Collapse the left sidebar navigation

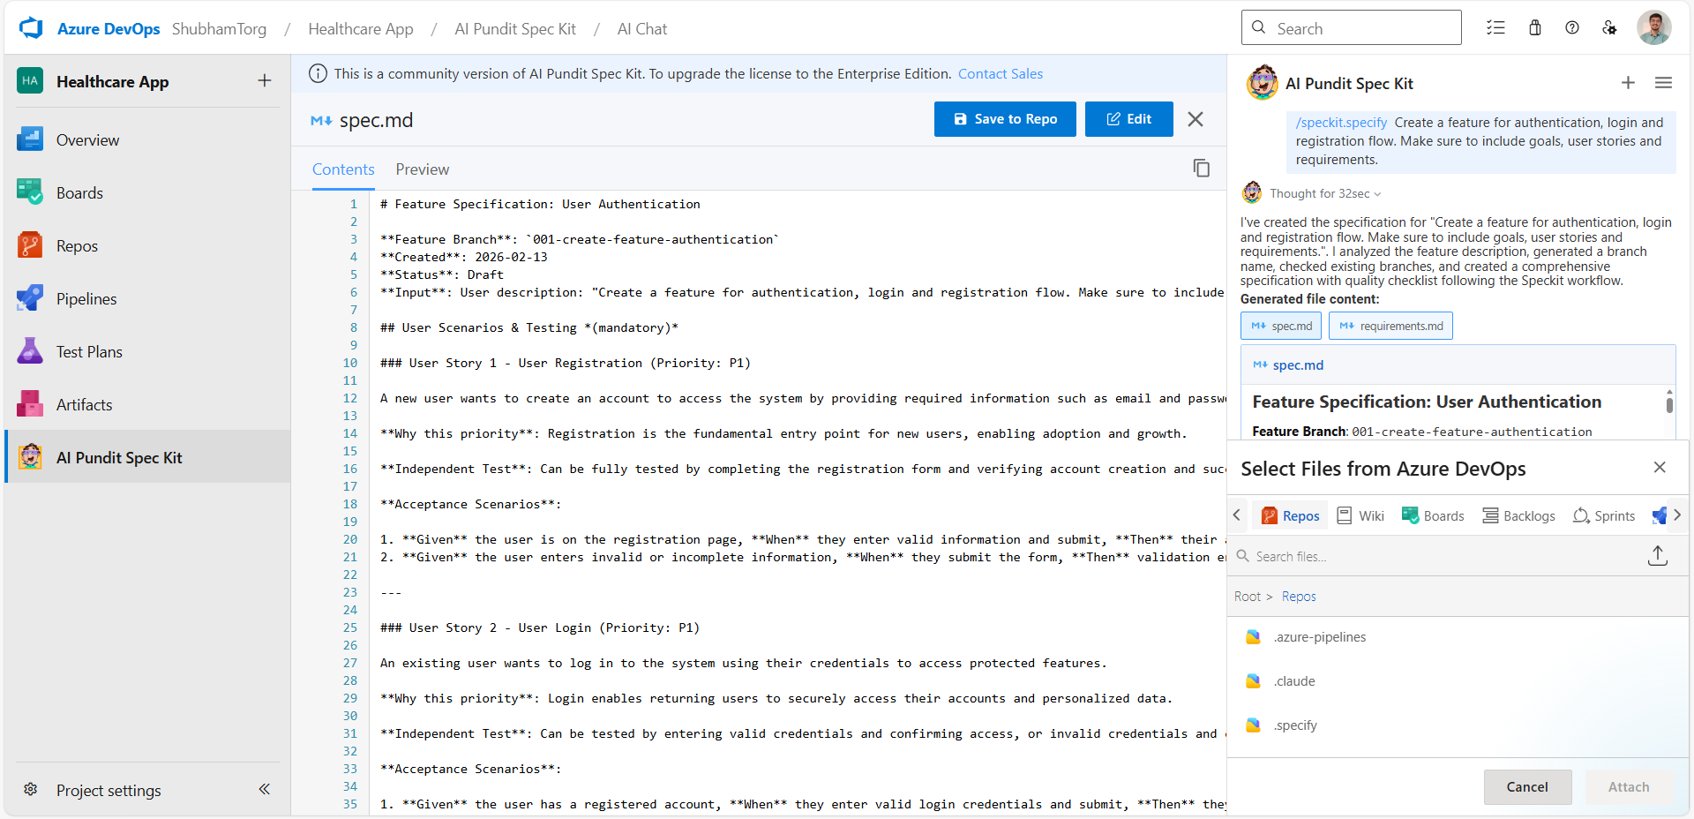[x=264, y=789]
